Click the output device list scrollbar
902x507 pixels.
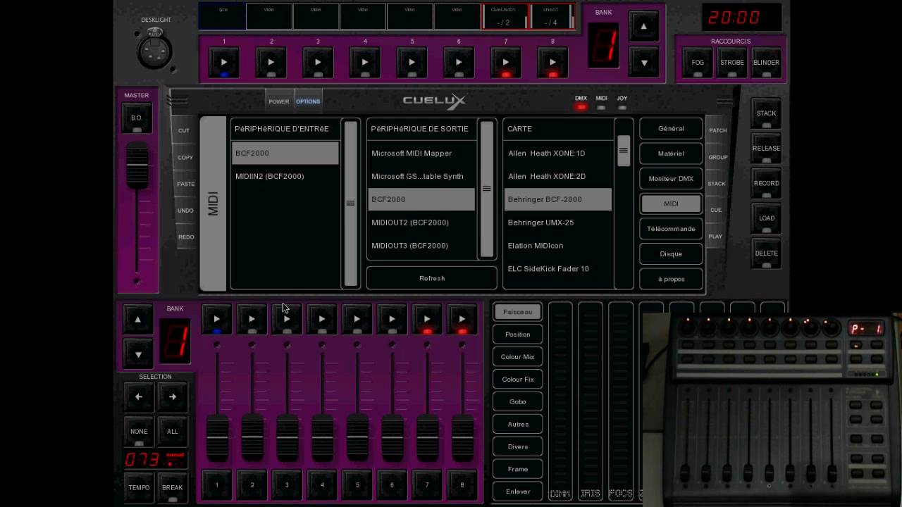pos(486,189)
